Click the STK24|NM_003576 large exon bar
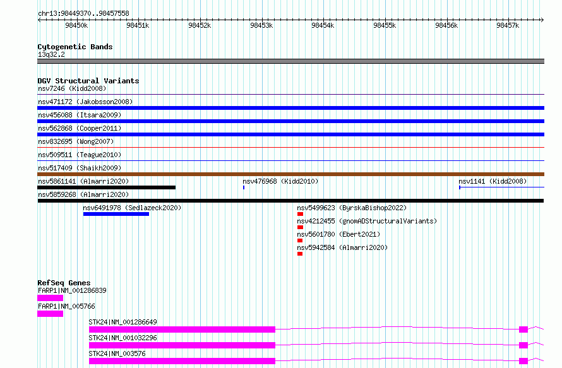Viewport: 562px width, 368px height. 182,361
